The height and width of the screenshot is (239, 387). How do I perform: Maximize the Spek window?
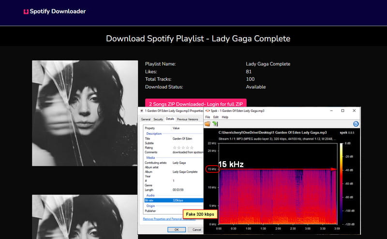(x=342, y=111)
